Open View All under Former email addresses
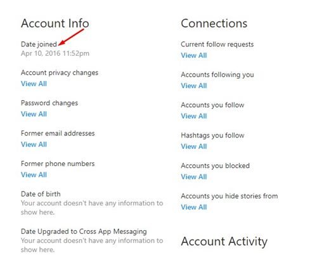 [x=34, y=145]
